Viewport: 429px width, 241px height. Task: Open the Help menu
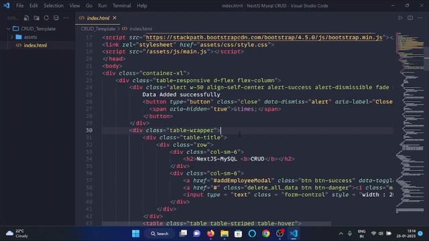pyautogui.click(x=141, y=5)
